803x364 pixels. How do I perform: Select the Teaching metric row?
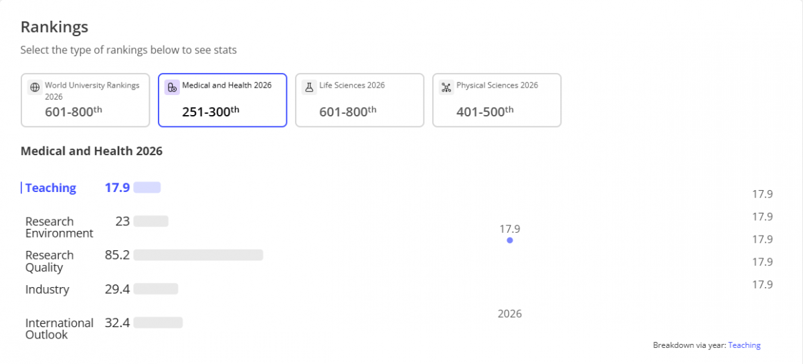51,188
